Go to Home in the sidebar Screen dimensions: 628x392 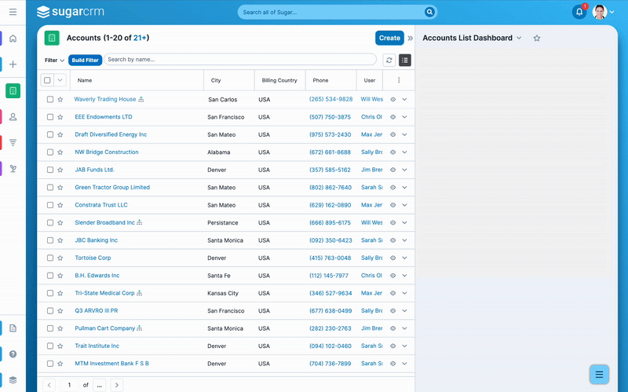coord(13,38)
